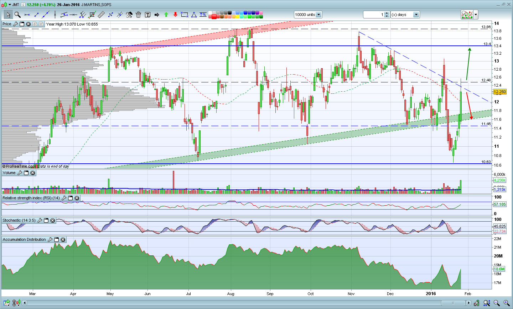Choose the selected red color swatch
Screen dimensions: 513x309
(214, 16)
